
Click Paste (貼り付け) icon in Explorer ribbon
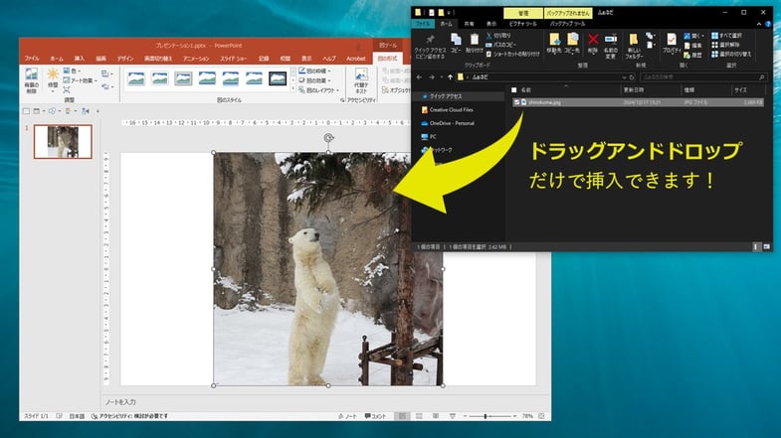pos(475,43)
